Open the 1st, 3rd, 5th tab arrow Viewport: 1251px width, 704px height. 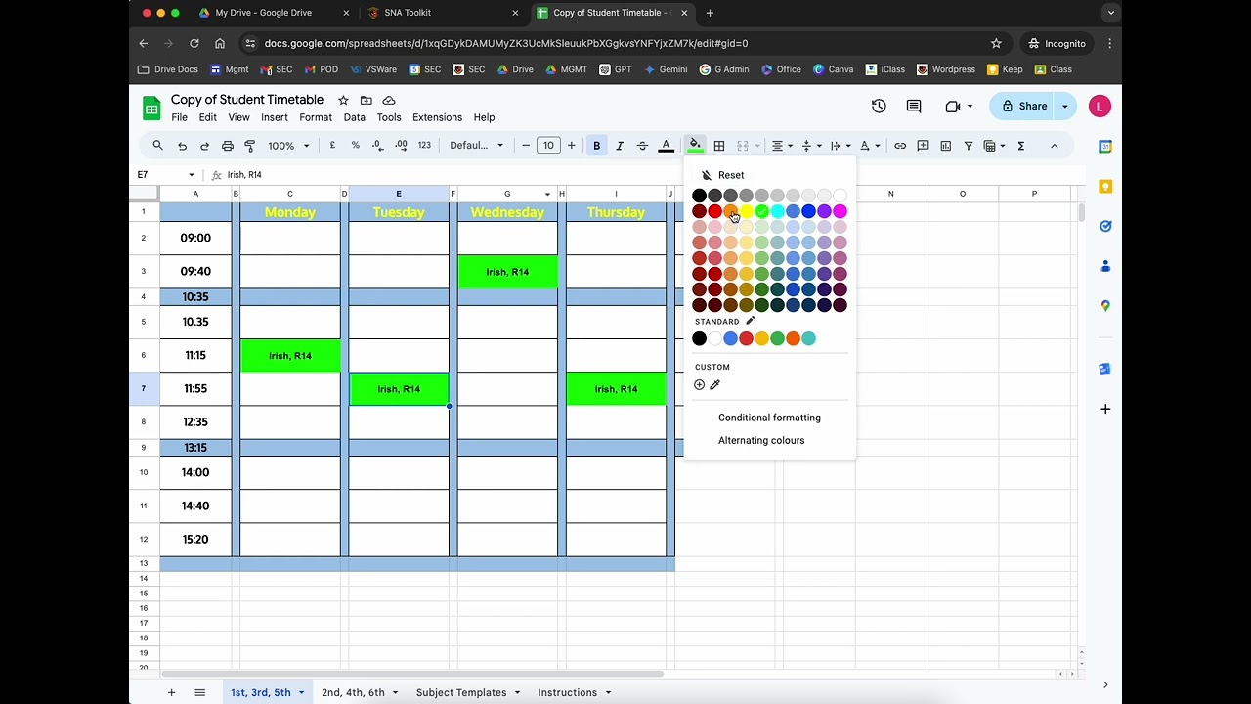301,692
